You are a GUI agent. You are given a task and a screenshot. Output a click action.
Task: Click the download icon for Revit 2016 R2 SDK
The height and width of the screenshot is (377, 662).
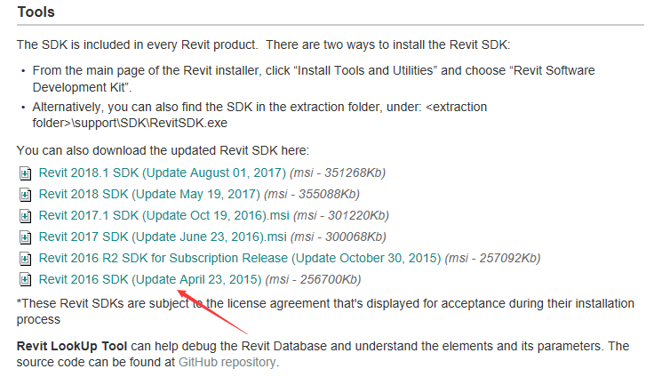[26, 259]
